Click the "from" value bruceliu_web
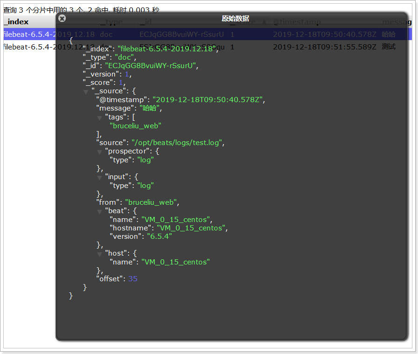 click(151, 202)
